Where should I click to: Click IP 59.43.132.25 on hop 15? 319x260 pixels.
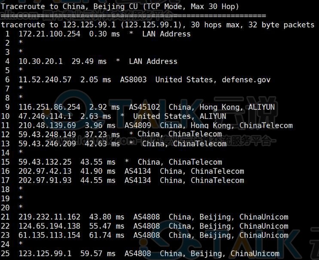(45, 162)
